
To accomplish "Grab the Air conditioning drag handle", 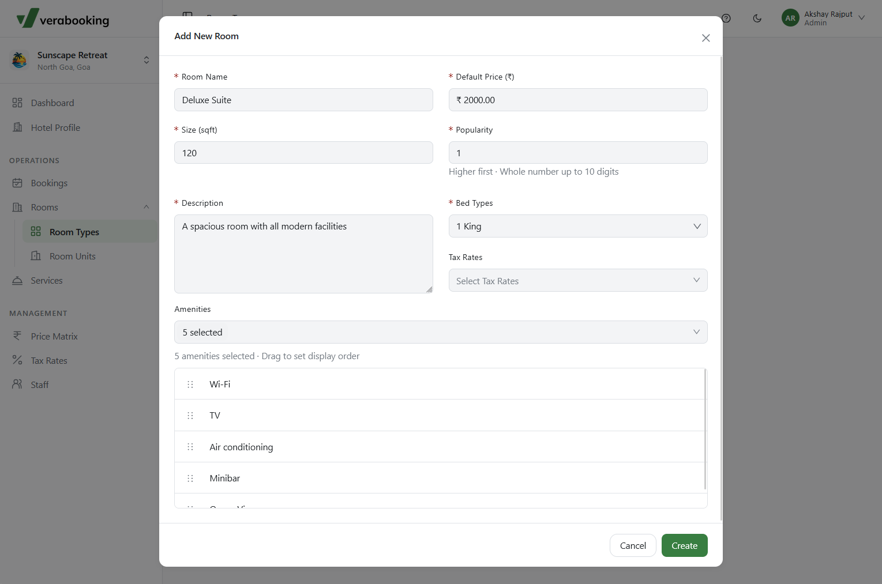I will pyautogui.click(x=190, y=447).
